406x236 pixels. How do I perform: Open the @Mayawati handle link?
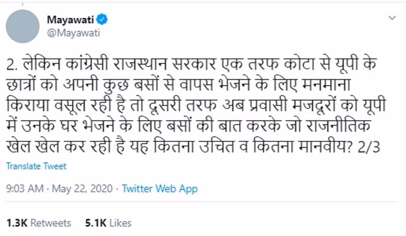[x=74, y=33]
